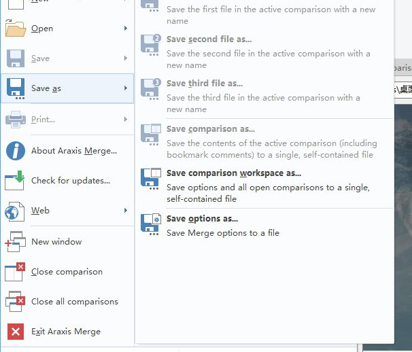The height and width of the screenshot is (352, 412).
Task: Expand the Open submenu arrow
Action: (126, 28)
